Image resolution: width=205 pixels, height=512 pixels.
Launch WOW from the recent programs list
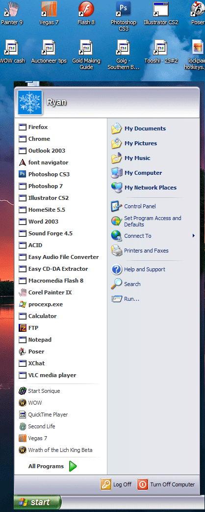[30, 403]
